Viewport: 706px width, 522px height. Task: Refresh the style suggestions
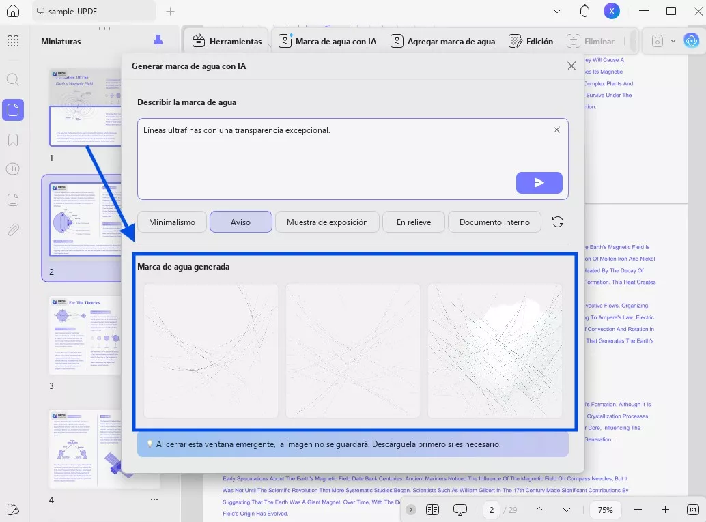pyautogui.click(x=558, y=222)
